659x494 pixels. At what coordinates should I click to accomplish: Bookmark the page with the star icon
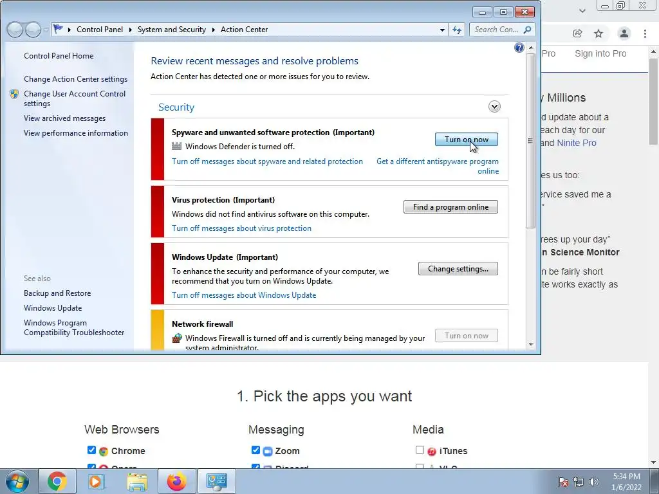pos(599,33)
